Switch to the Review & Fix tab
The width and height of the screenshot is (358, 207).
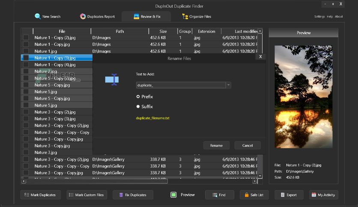coord(146,16)
